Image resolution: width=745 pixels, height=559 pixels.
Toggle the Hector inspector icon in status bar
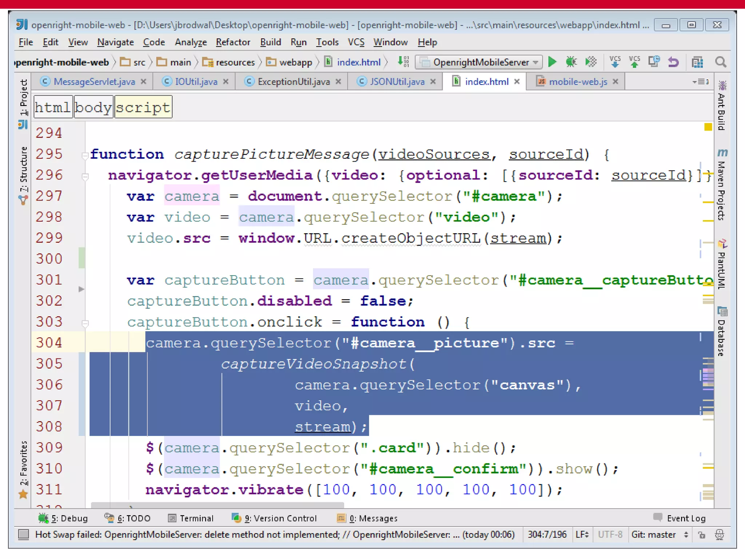click(720, 535)
